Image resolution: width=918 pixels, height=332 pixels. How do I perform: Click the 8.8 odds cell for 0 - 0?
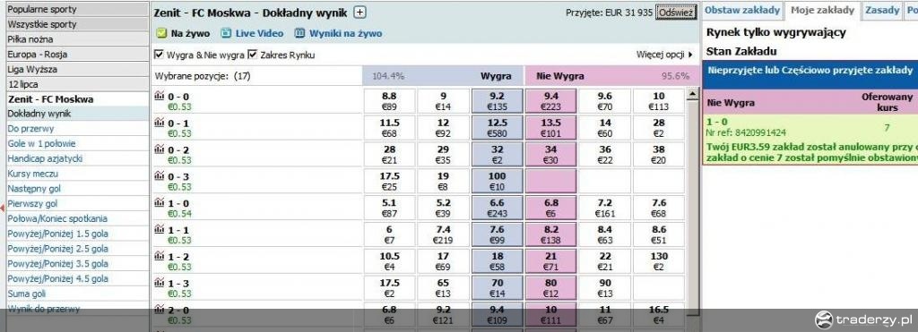389,101
